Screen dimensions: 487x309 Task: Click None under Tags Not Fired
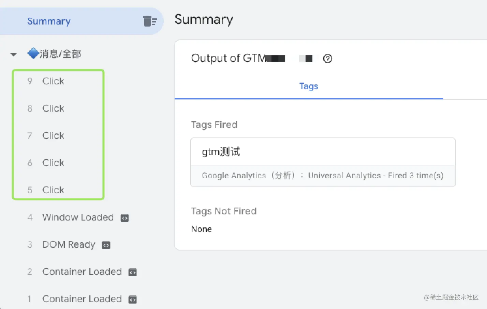pyautogui.click(x=202, y=229)
